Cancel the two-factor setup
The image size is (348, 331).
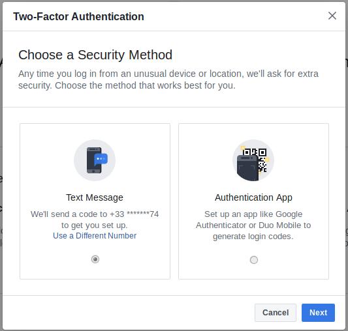[x=276, y=312]
